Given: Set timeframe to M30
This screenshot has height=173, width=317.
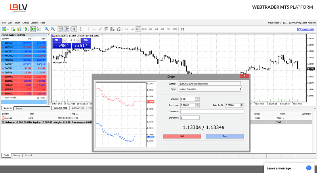Looking at the screenshot, I should (x=144, y=29).
